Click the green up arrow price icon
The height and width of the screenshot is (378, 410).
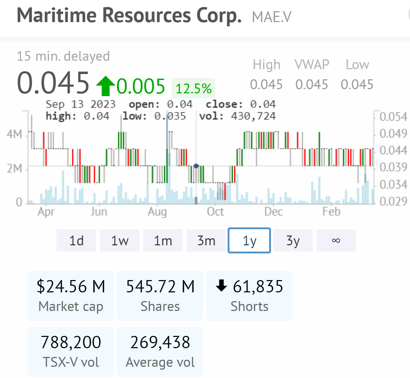tap(105, 86)
